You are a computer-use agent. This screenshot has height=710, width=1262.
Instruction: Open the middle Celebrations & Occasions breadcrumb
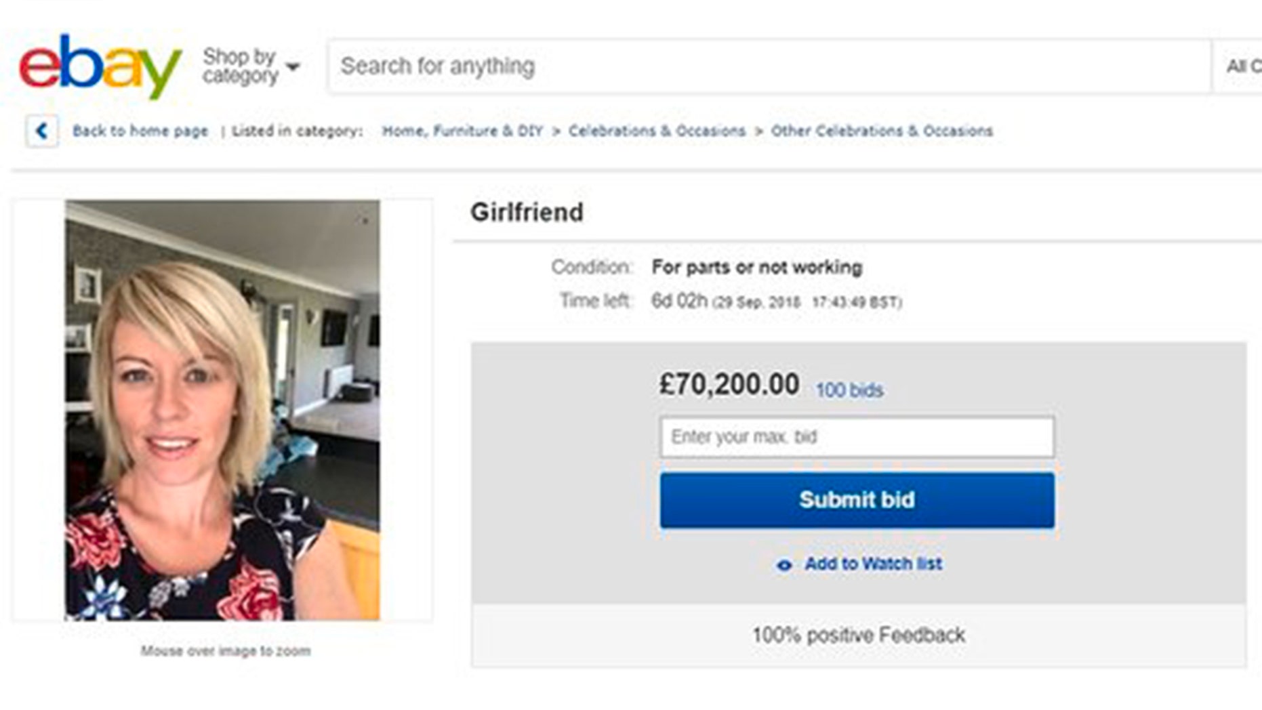(x=657, y=131)
